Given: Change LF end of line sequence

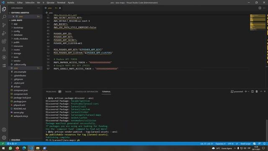Looking at the screenshot, I should [x=237, y=143].
